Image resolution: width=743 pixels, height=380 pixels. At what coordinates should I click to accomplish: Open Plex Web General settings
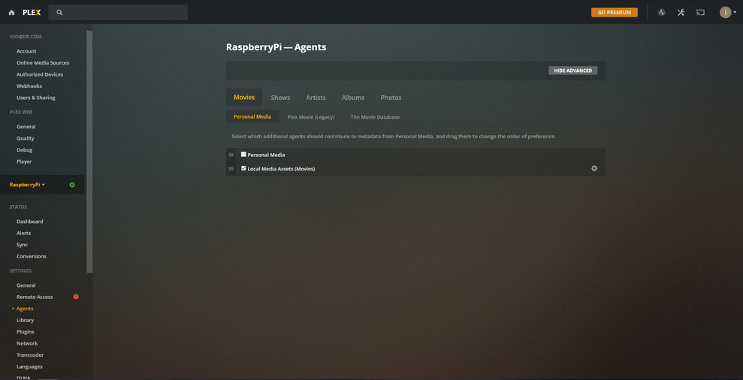[x=26, y=126]
